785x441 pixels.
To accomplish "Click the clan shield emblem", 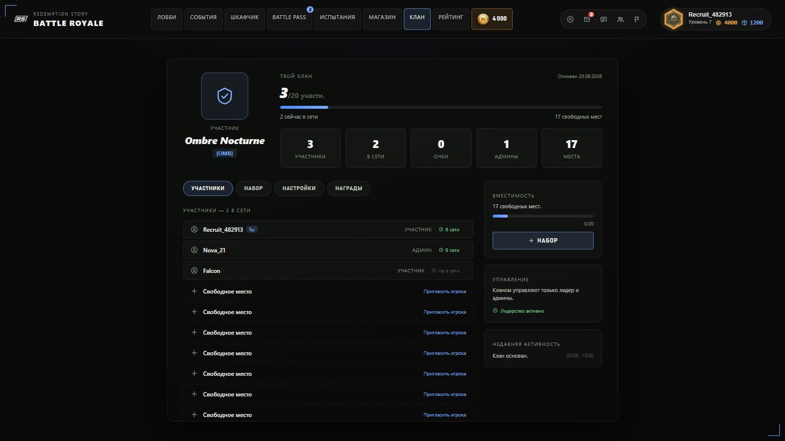I will click(225, 96).
